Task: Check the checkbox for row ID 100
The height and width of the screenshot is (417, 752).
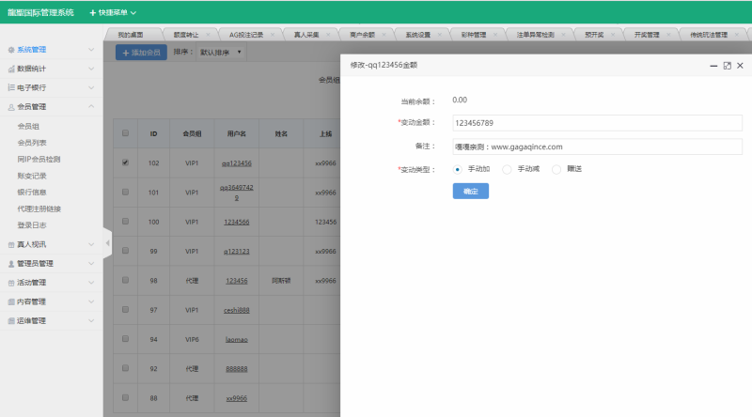Action: (x=125, y=222)
